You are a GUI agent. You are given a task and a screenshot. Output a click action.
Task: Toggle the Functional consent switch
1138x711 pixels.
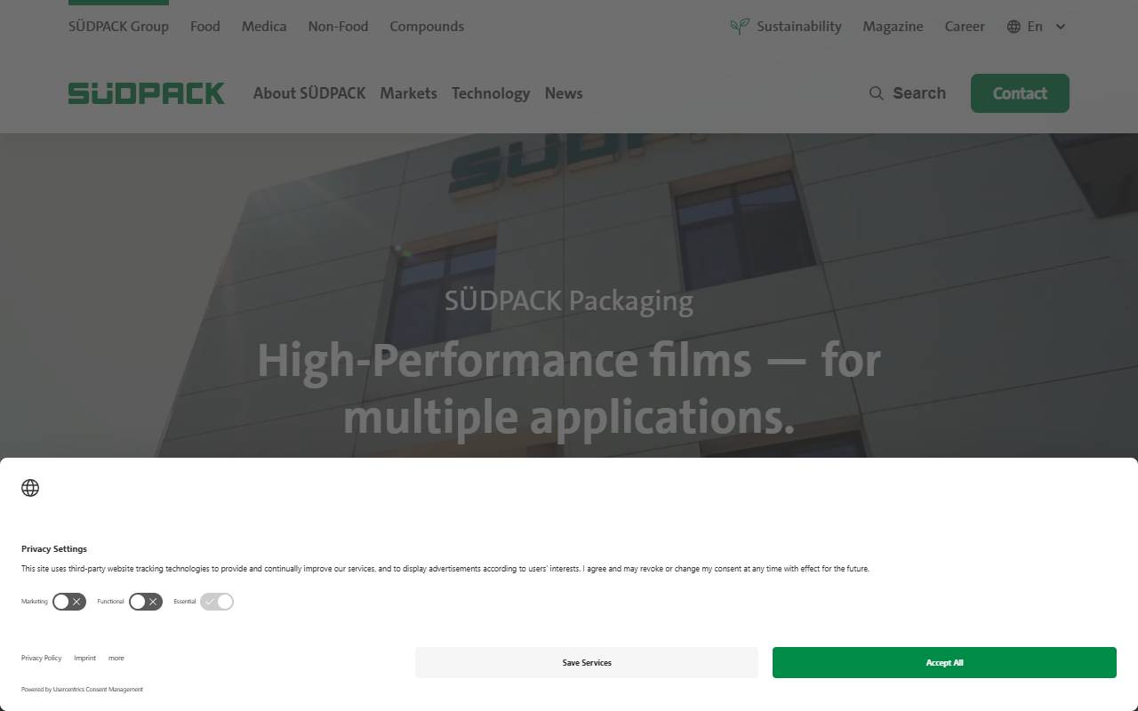[x=146, y=602]
